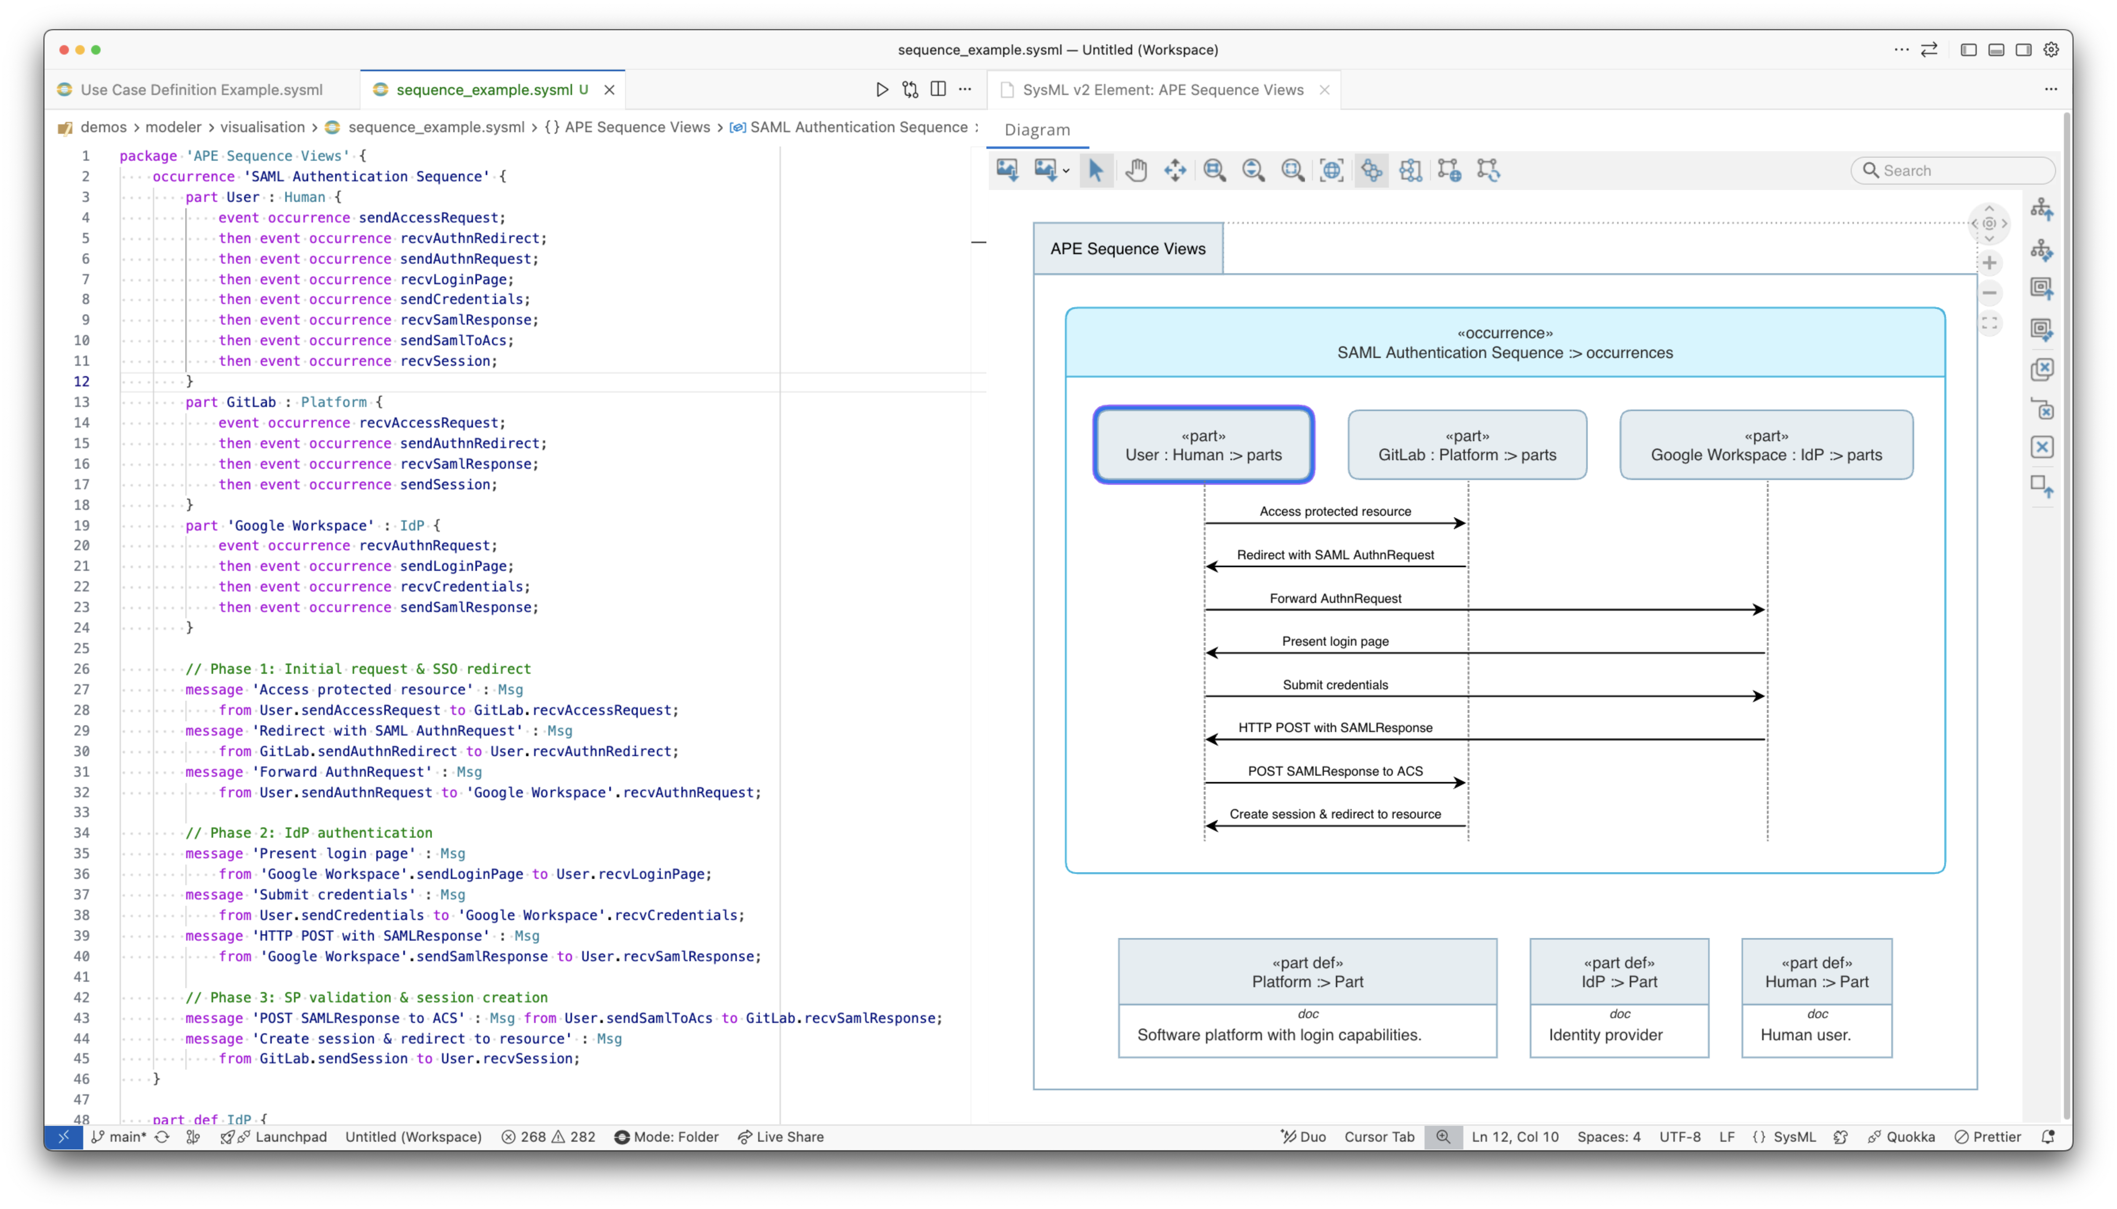Run the file with the play icon

tap(881, 90)
